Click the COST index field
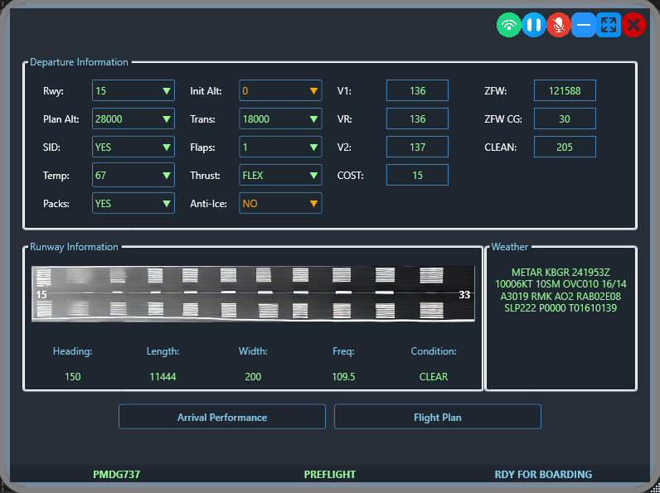The image size is (660, 493). 417,176
